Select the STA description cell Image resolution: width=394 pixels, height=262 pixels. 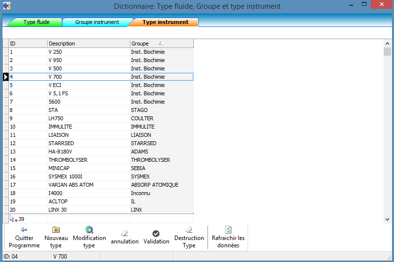click(x=89, y=110)
